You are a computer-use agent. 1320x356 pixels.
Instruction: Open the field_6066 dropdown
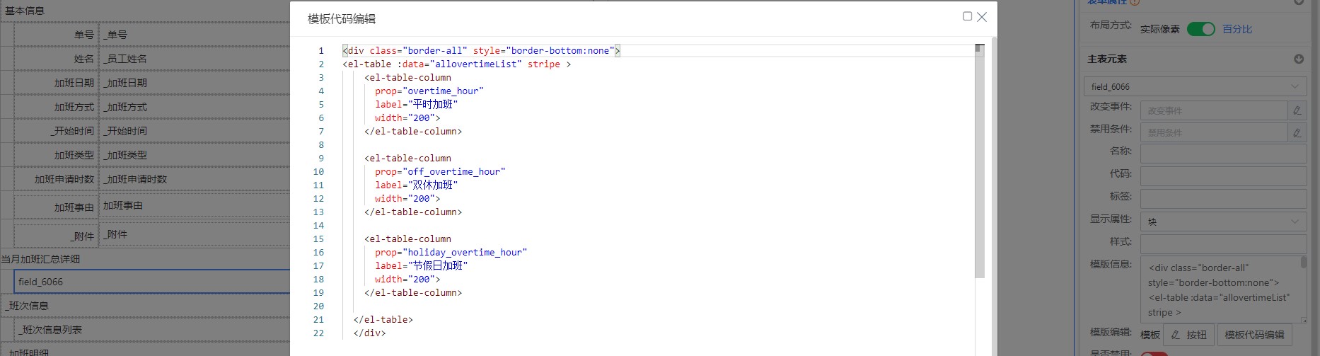[1195, 87]
